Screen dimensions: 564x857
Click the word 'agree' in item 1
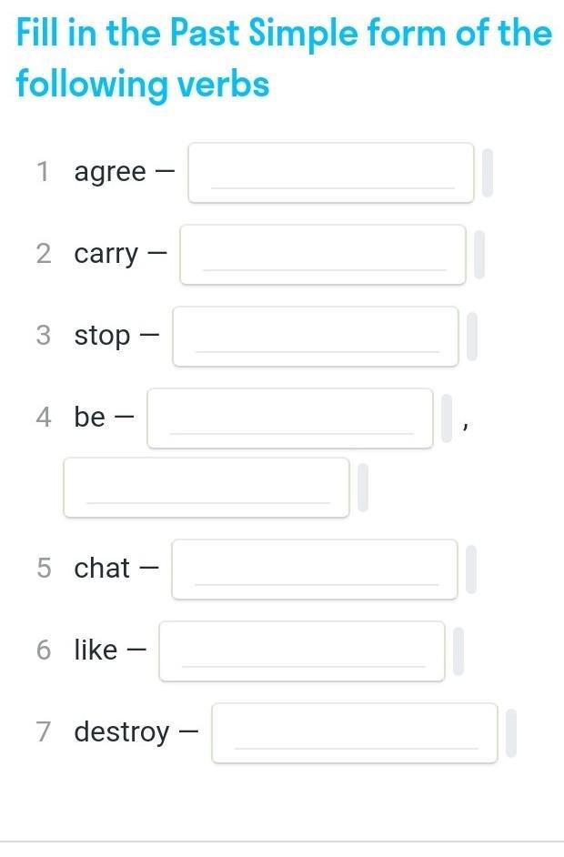click(110, 172)
